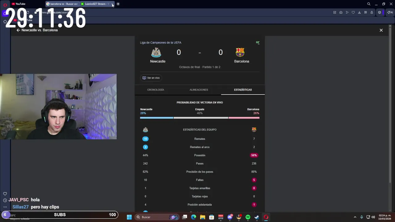Click the Newcastle win probability bar
The image size is (395, 222).
click(x=156, y=118)
